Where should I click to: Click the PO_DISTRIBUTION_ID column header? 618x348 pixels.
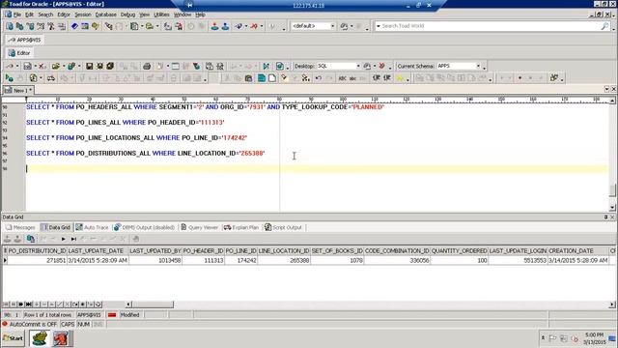pos(37,251)
